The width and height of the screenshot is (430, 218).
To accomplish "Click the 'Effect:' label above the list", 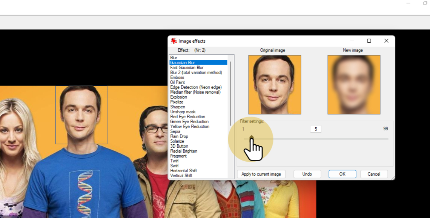I will [x=183, y=50].
